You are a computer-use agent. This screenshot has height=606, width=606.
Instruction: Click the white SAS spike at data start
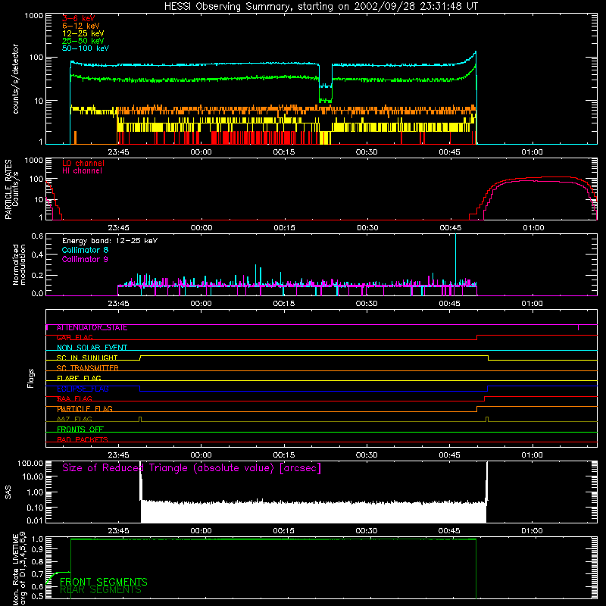tap(141, 481)
